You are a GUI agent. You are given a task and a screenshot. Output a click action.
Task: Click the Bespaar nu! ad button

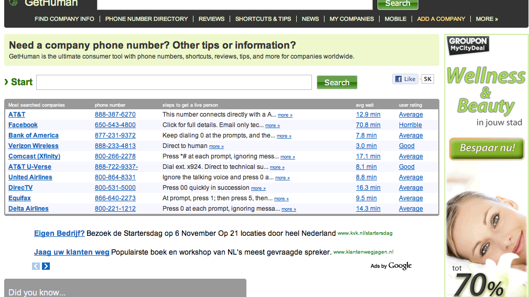[487, 148]
